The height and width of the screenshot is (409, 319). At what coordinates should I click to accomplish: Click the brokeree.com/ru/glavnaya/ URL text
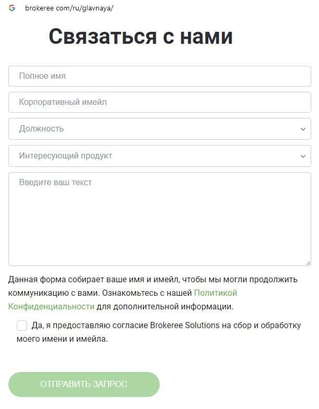click(69, 8)
